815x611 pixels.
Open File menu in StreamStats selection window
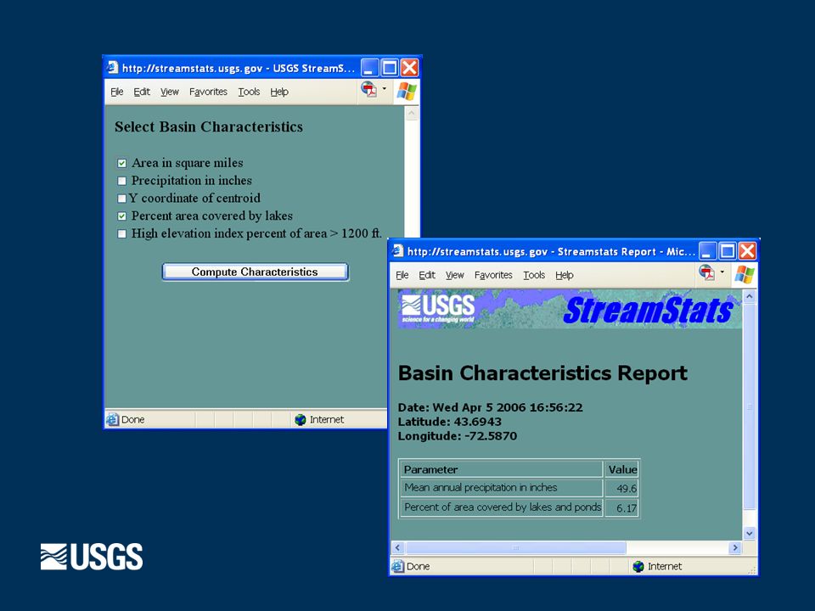tap(117, 92)
